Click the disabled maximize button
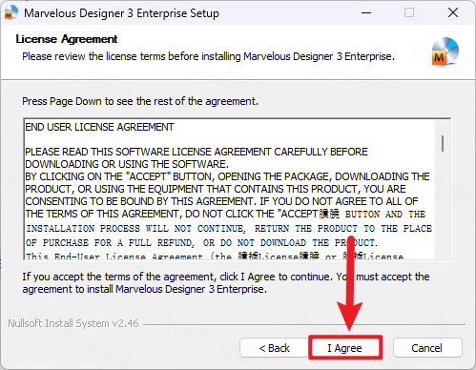The height and width of the screenshot is (370, 476). [409, 12]
